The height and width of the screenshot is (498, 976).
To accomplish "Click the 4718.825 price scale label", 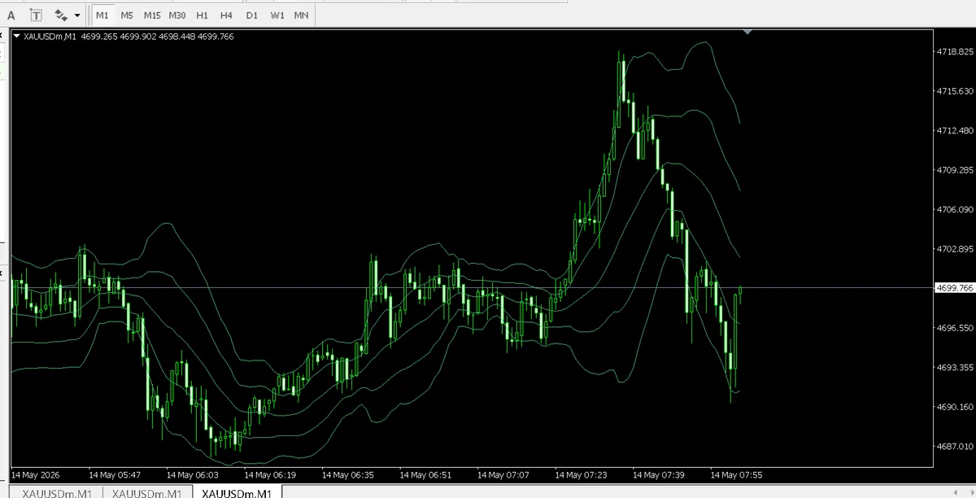I will click(955, 51).
